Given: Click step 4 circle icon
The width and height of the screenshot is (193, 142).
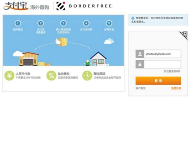Looking at the screenshot, I should pyautogui.click(x=86, y=23).
